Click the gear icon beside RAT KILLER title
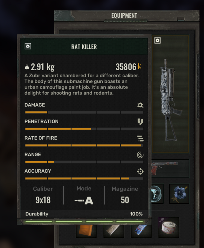This screenshot has width=204, height=248. tap(28, 46)
